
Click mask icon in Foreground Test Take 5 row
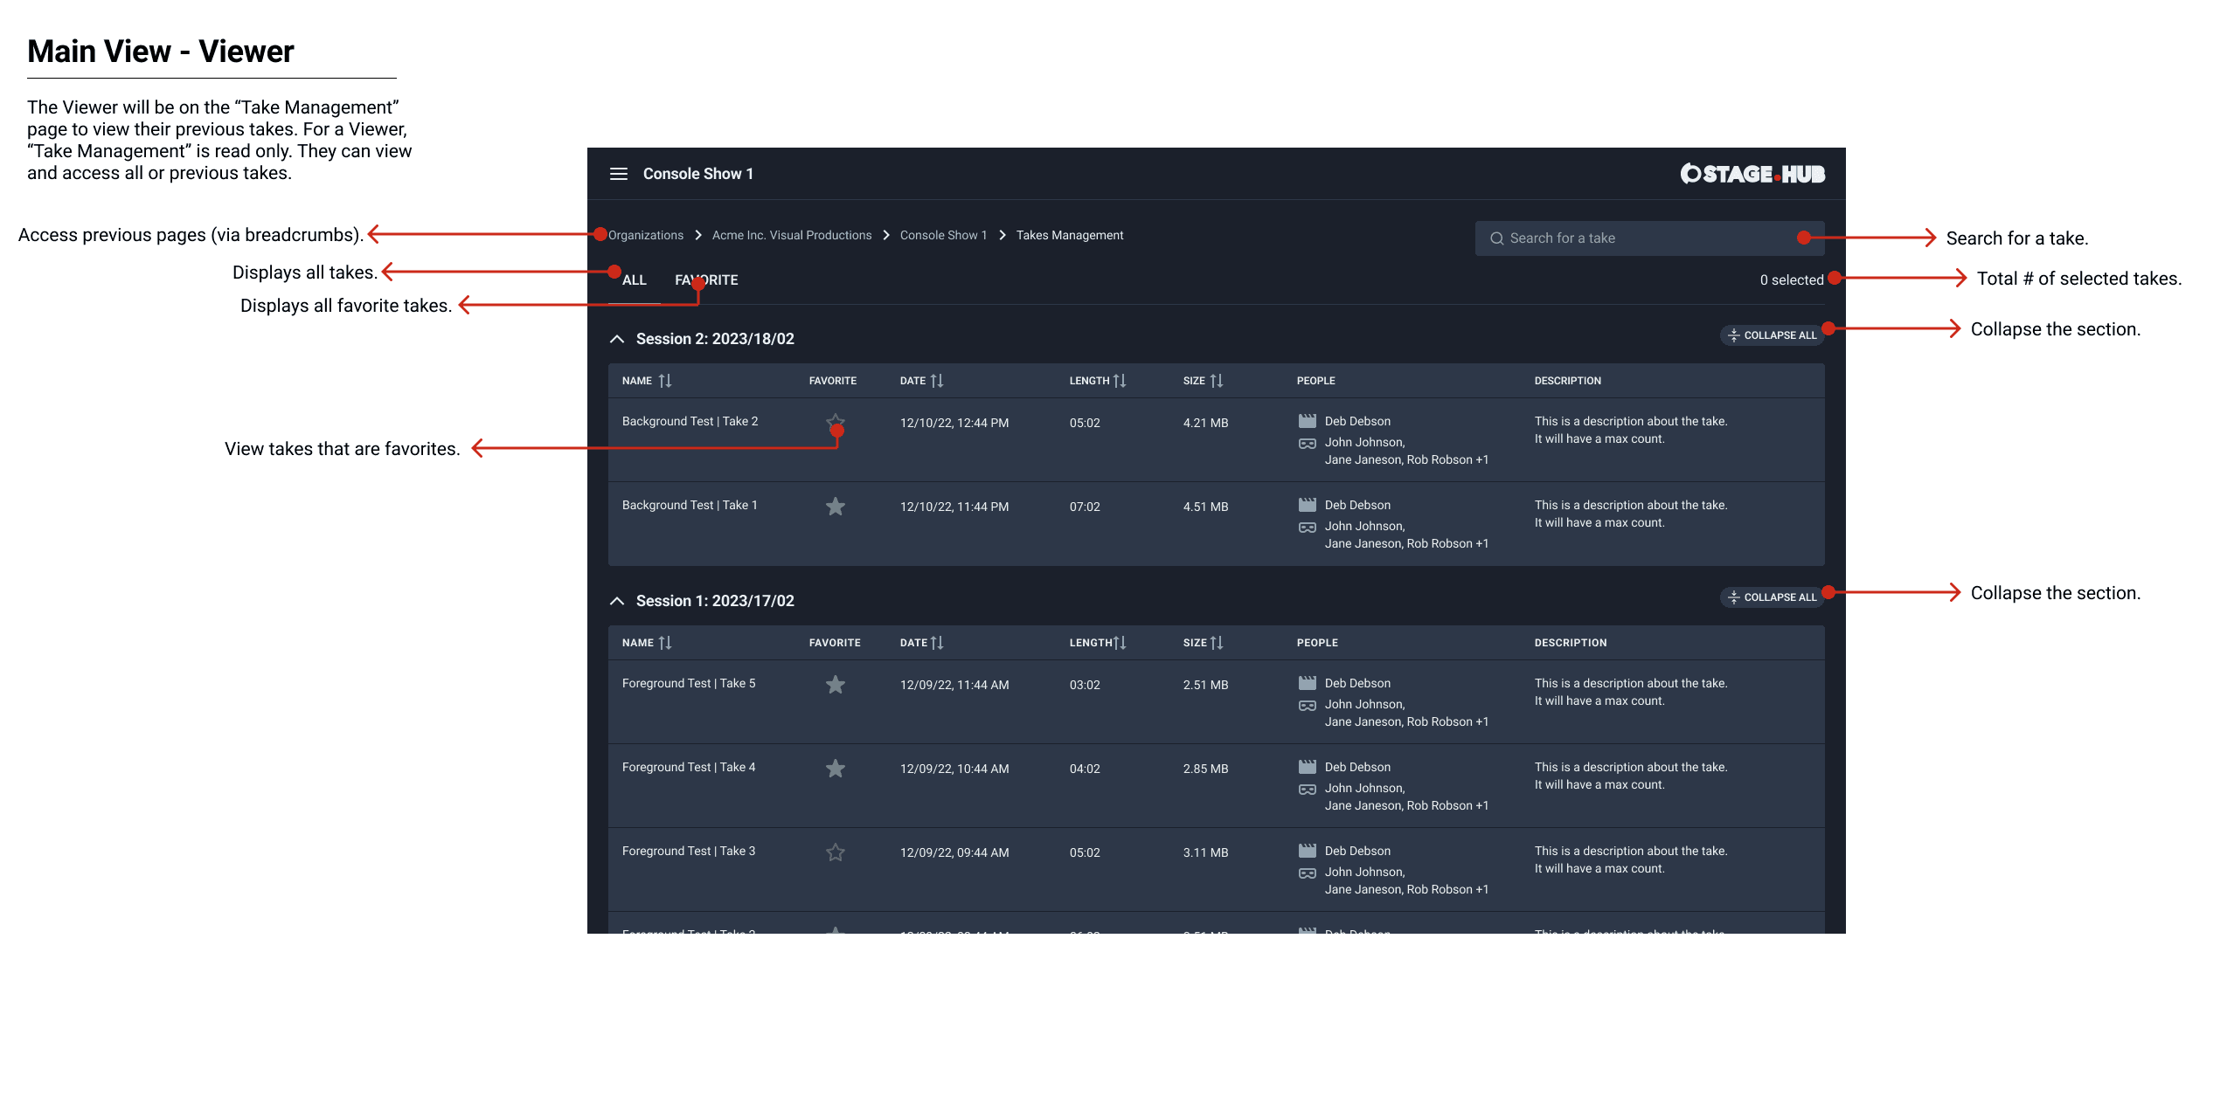(1308, 706)
